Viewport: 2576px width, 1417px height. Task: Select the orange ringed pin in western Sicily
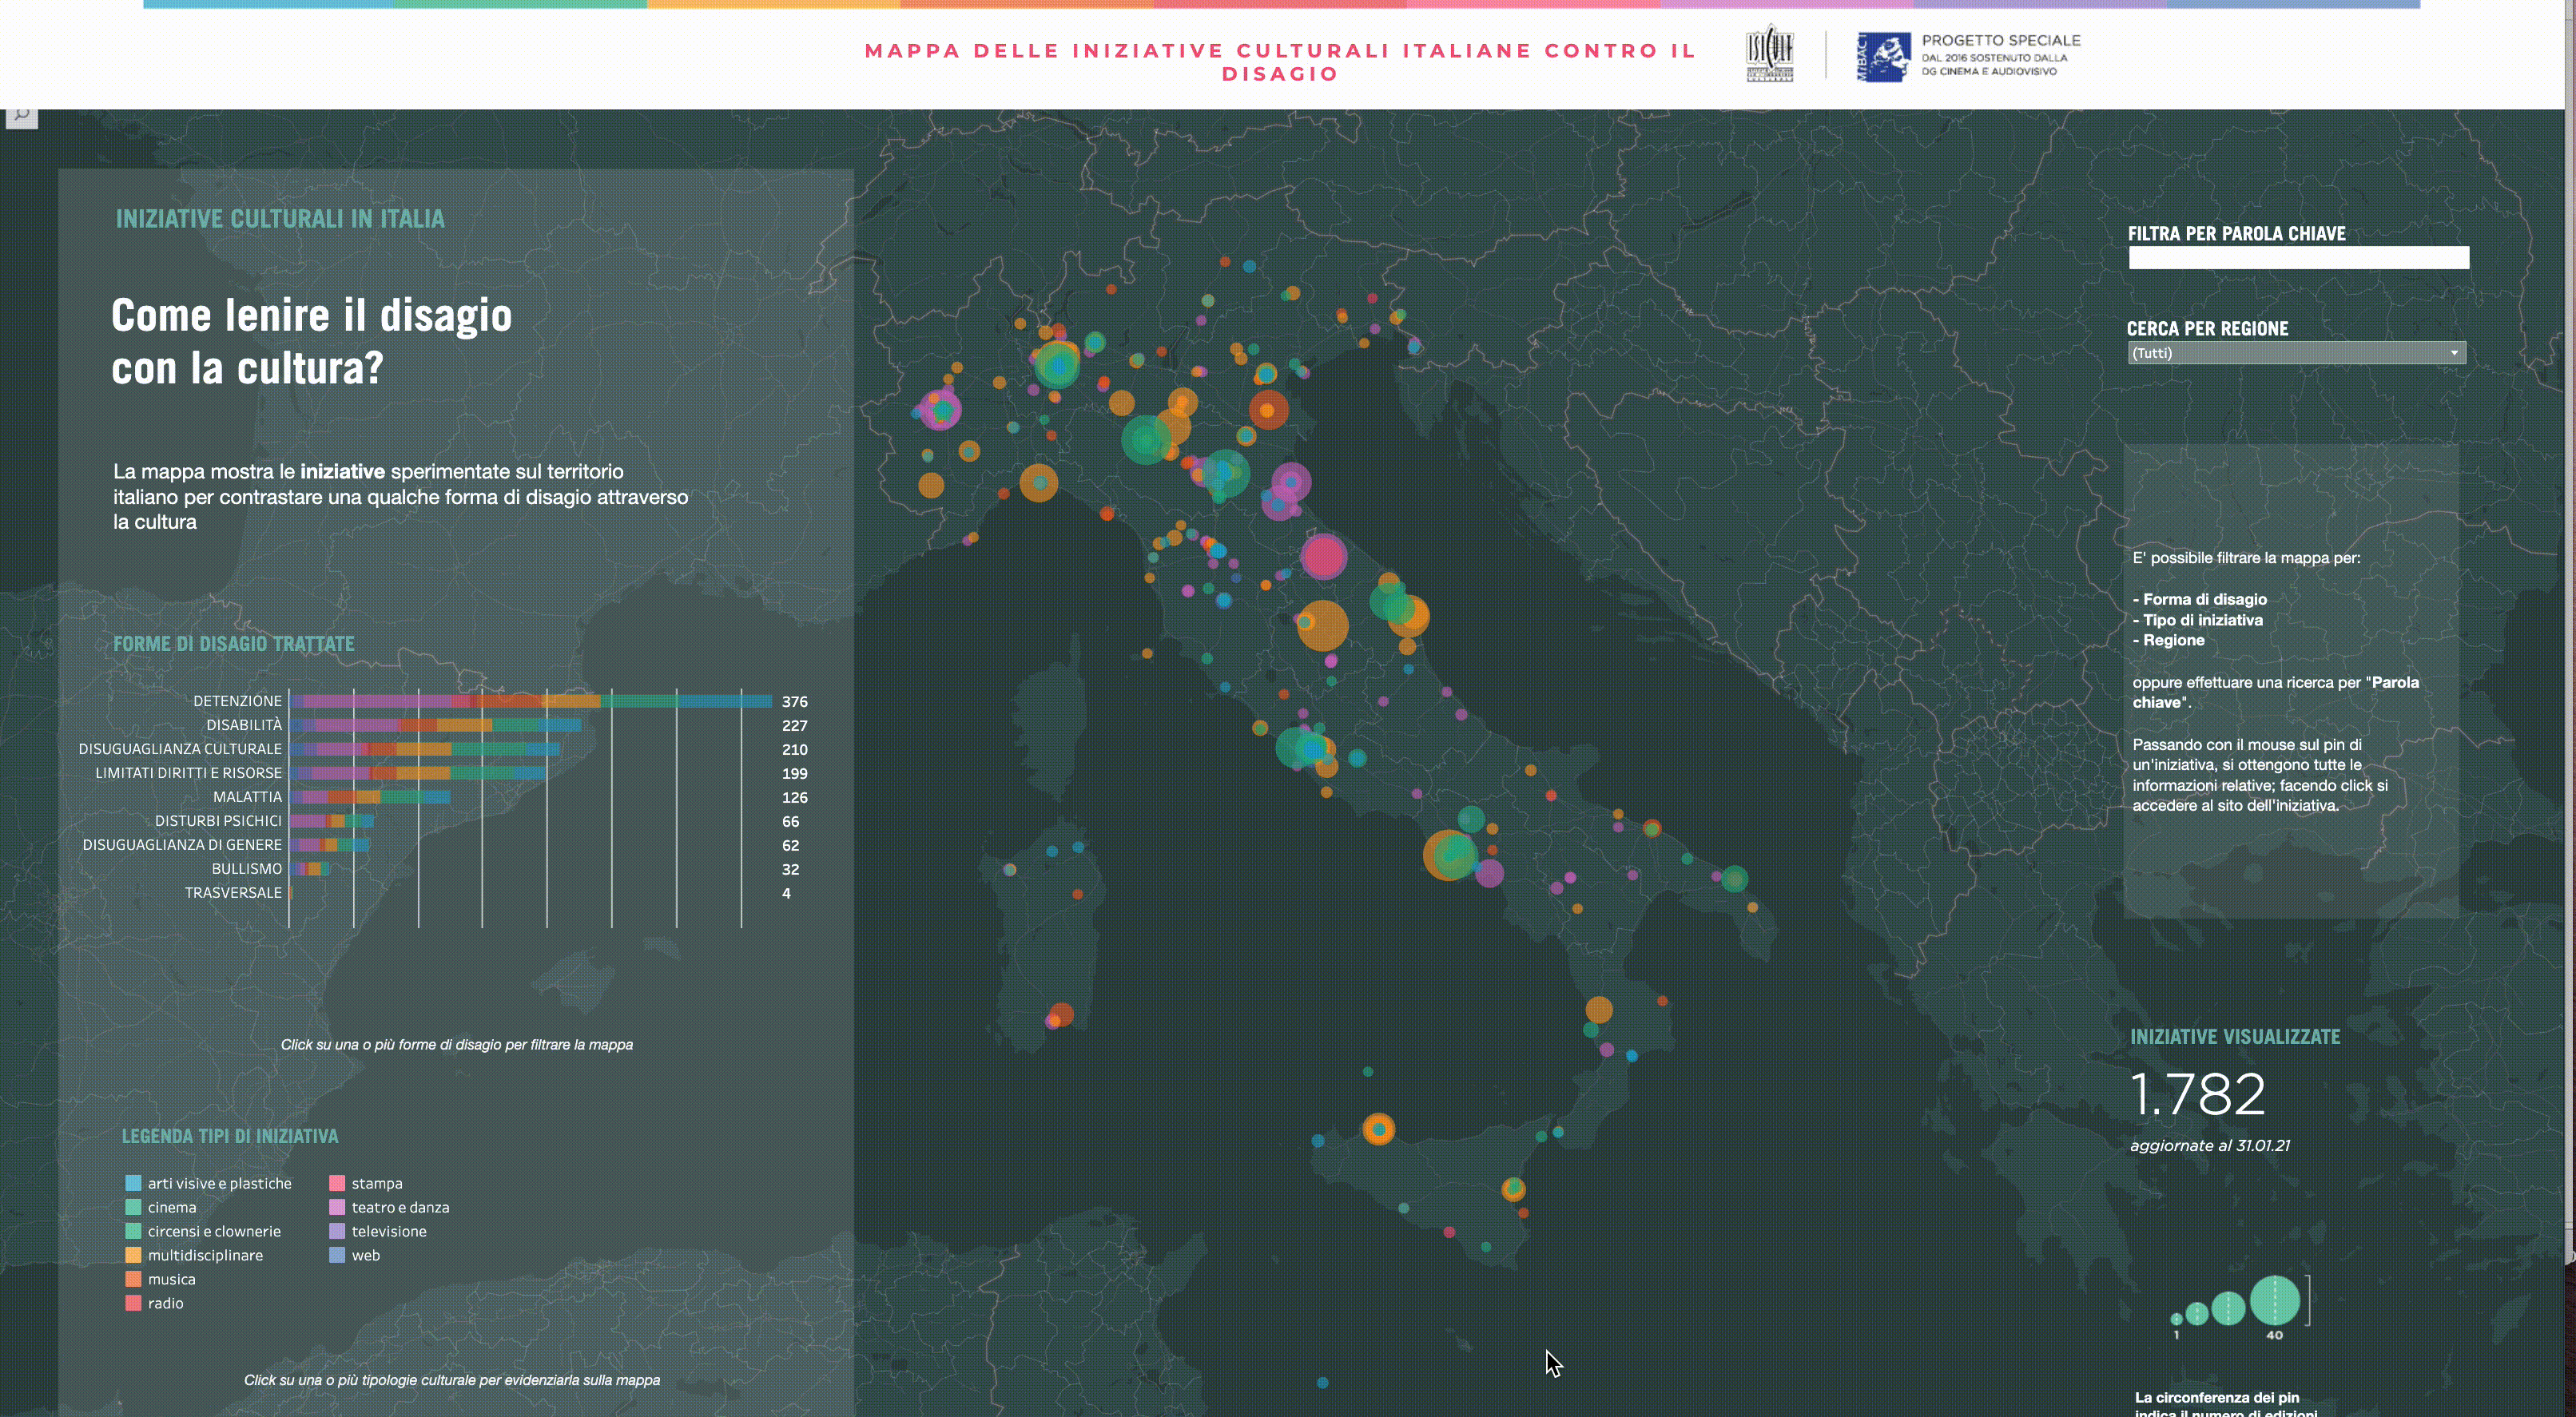tap(1378, 1129)
